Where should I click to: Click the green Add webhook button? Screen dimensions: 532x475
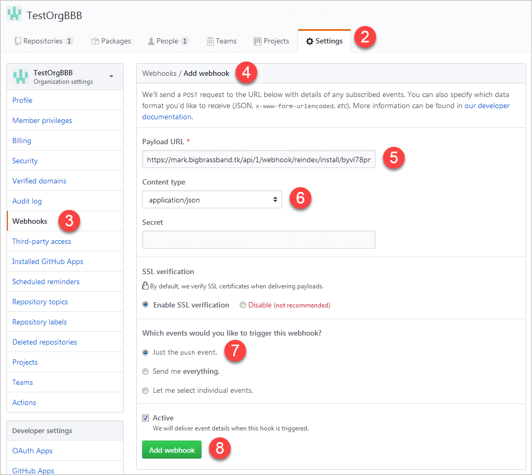[172, 450]
